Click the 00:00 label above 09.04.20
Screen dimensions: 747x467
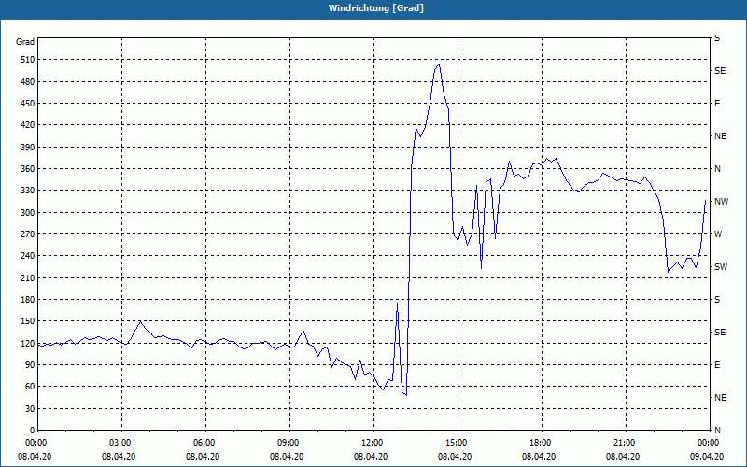coord(708,443)
